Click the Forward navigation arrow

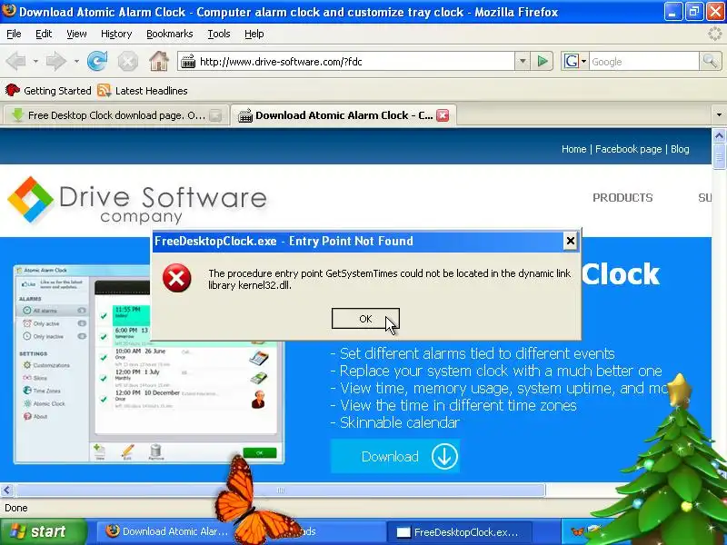pyautogui.click(x=56, y=61)
